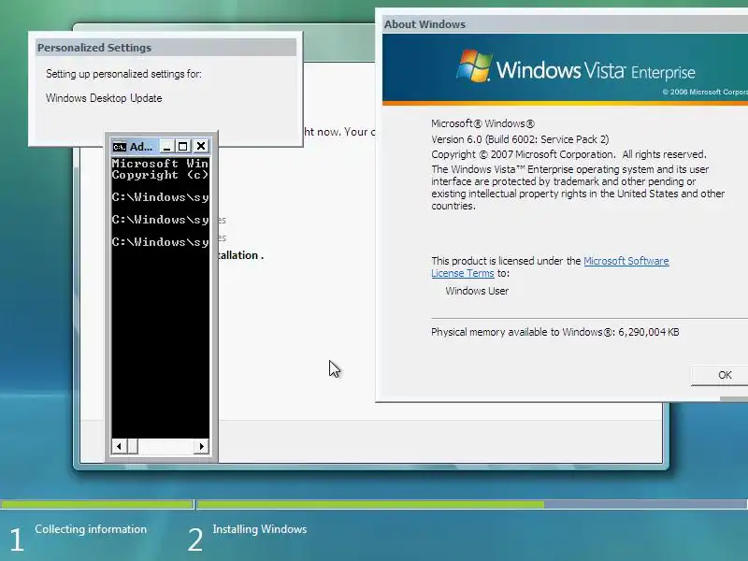The height and width of the screenshot is (561, 748).
Task: Click the Windows Vista flag logo
Action: [474, 65]
